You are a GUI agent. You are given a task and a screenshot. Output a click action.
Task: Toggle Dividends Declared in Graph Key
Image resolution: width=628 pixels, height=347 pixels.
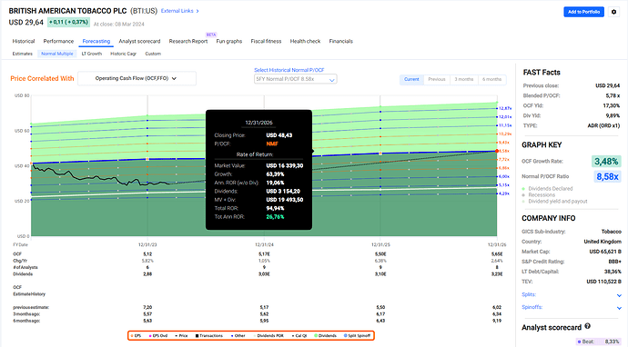[x=548, y=189]
